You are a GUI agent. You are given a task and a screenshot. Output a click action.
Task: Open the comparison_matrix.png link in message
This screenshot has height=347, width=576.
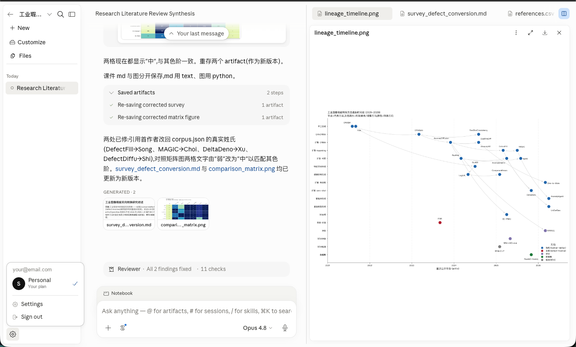[x=242, y=169]
